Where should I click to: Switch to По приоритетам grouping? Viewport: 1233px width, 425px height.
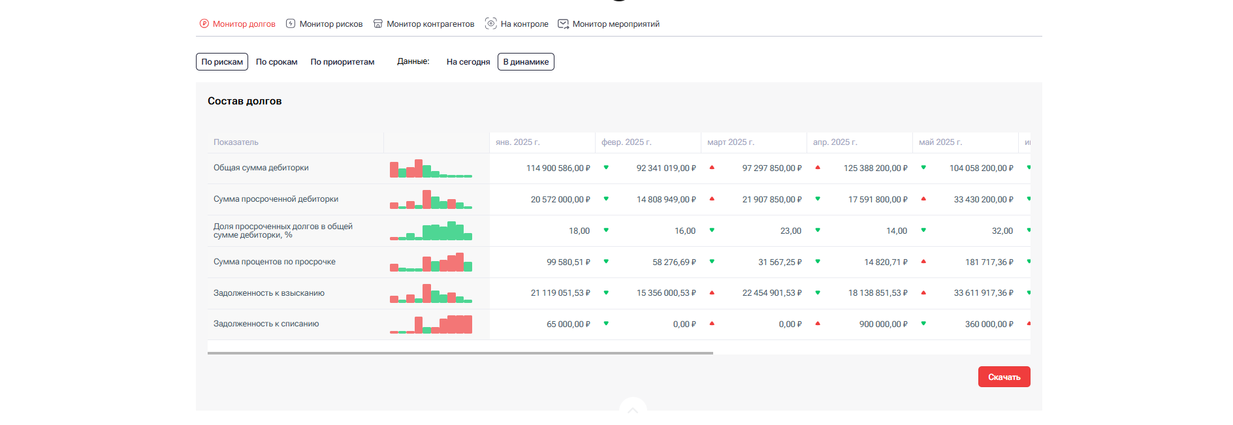pos(342,62)
